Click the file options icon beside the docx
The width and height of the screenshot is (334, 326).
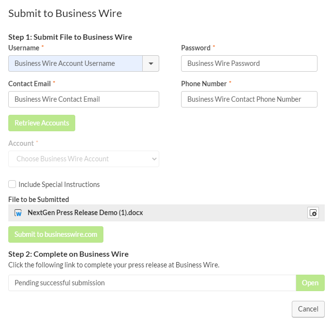(x=313, y=213)
